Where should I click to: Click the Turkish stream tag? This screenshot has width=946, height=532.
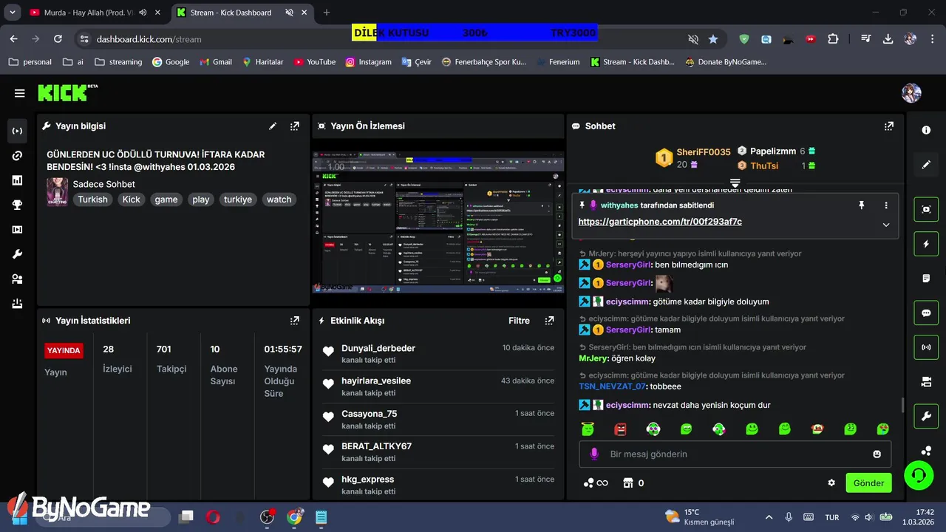(x=93, y=199)
